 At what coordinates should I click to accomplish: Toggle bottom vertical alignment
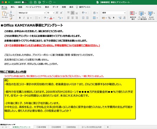77,13
